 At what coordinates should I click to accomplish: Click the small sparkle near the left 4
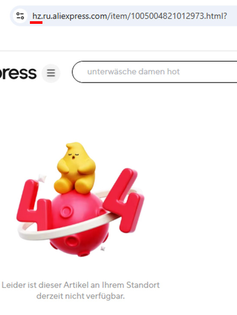click(x=42, y=178)
